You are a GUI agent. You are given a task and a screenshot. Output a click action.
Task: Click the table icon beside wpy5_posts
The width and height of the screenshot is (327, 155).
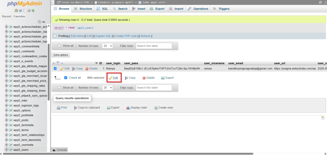click(x=11, y=120)
